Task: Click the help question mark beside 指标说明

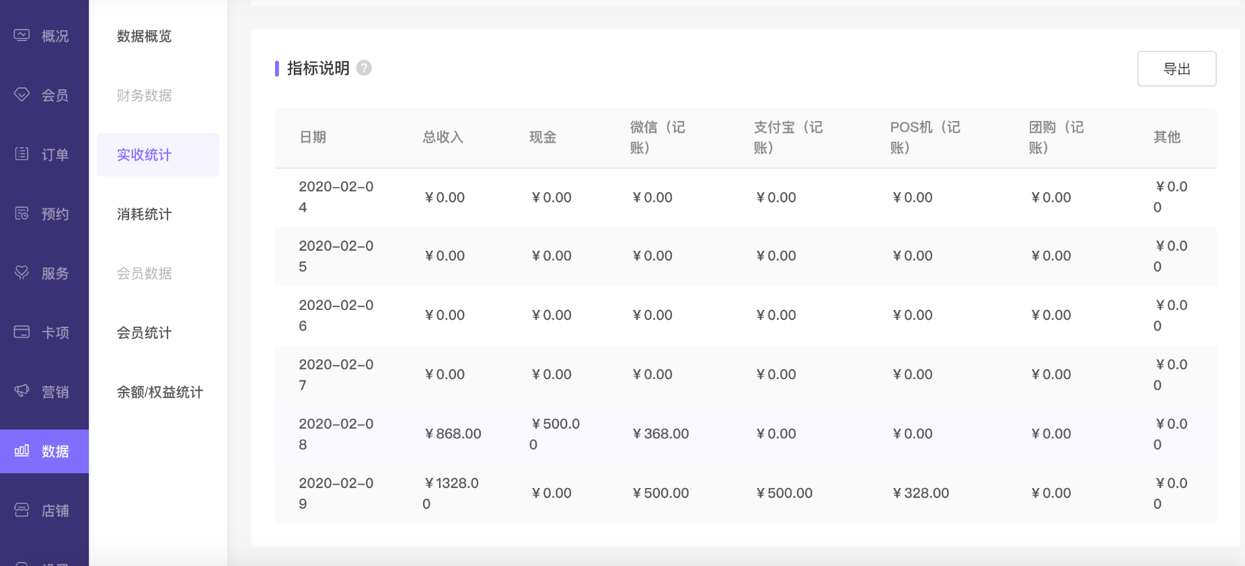Action: [x=364, y=68]
